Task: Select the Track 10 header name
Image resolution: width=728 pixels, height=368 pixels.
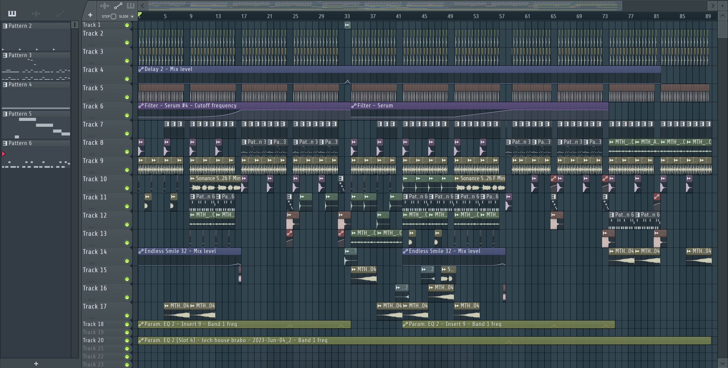Action: tap(95, 179)
